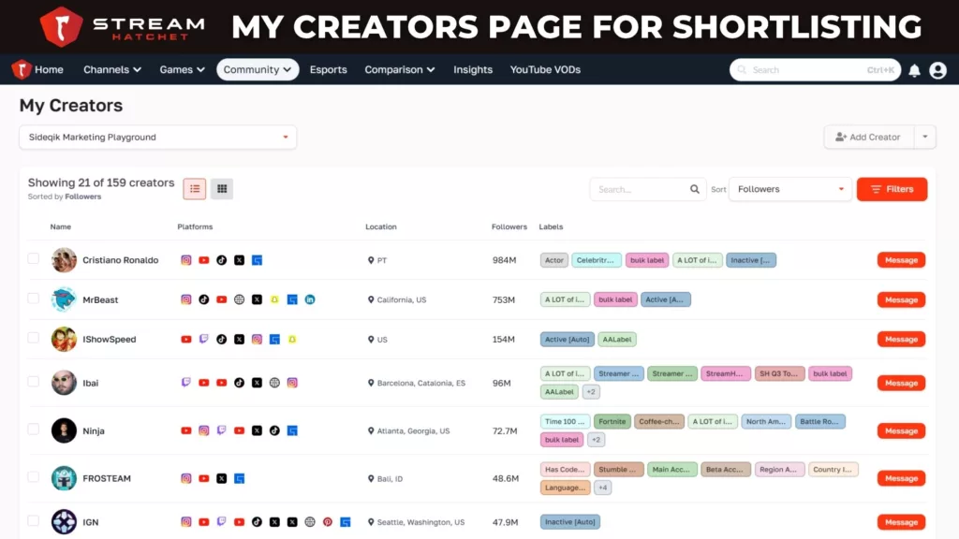This screenshot has height=539, width=959.
Task: Switch to grid view layout
Action: [222, 188]
